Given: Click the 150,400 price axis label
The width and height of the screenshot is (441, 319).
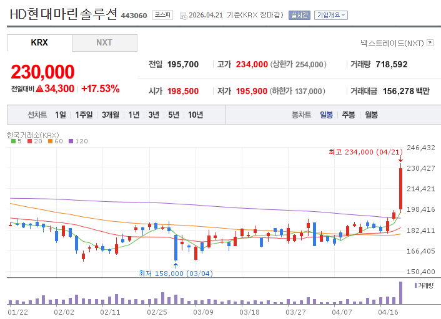Looking at the screenshot, I should (x=421, y=272).
